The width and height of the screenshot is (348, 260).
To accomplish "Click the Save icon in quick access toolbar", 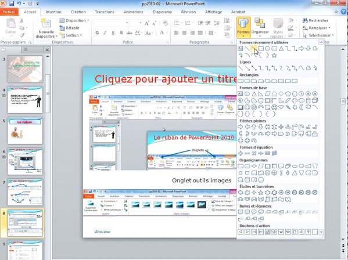I will tap(12, 3).
